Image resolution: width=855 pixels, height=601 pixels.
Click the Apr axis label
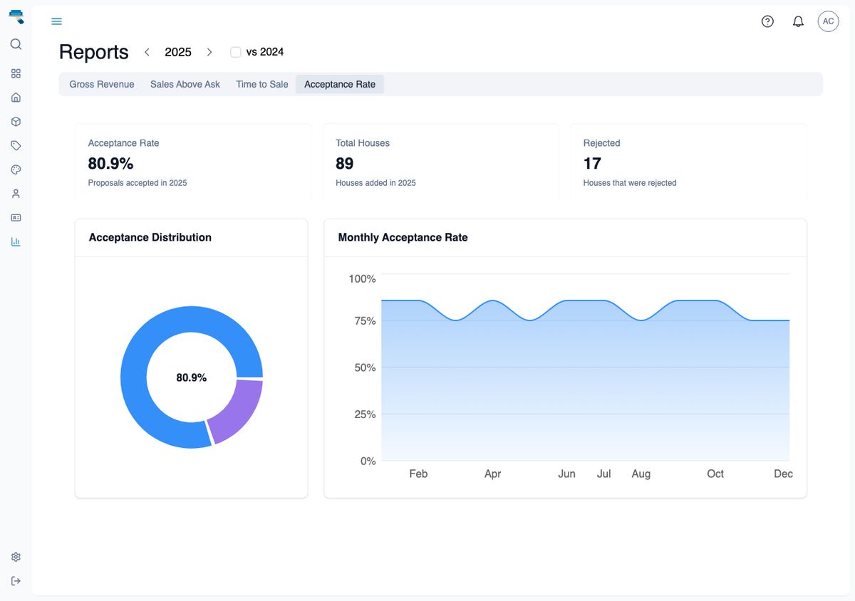tap(492, 474)
